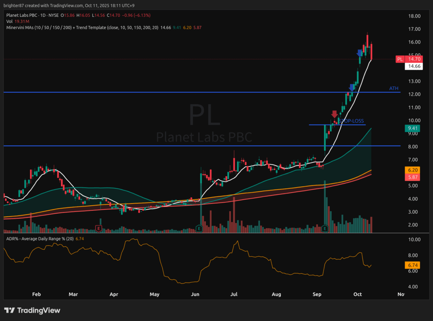This screenshot has width=433, height=321.
Task: Click the red down arrow above STOP-LOSS
Action: point(334,114)
